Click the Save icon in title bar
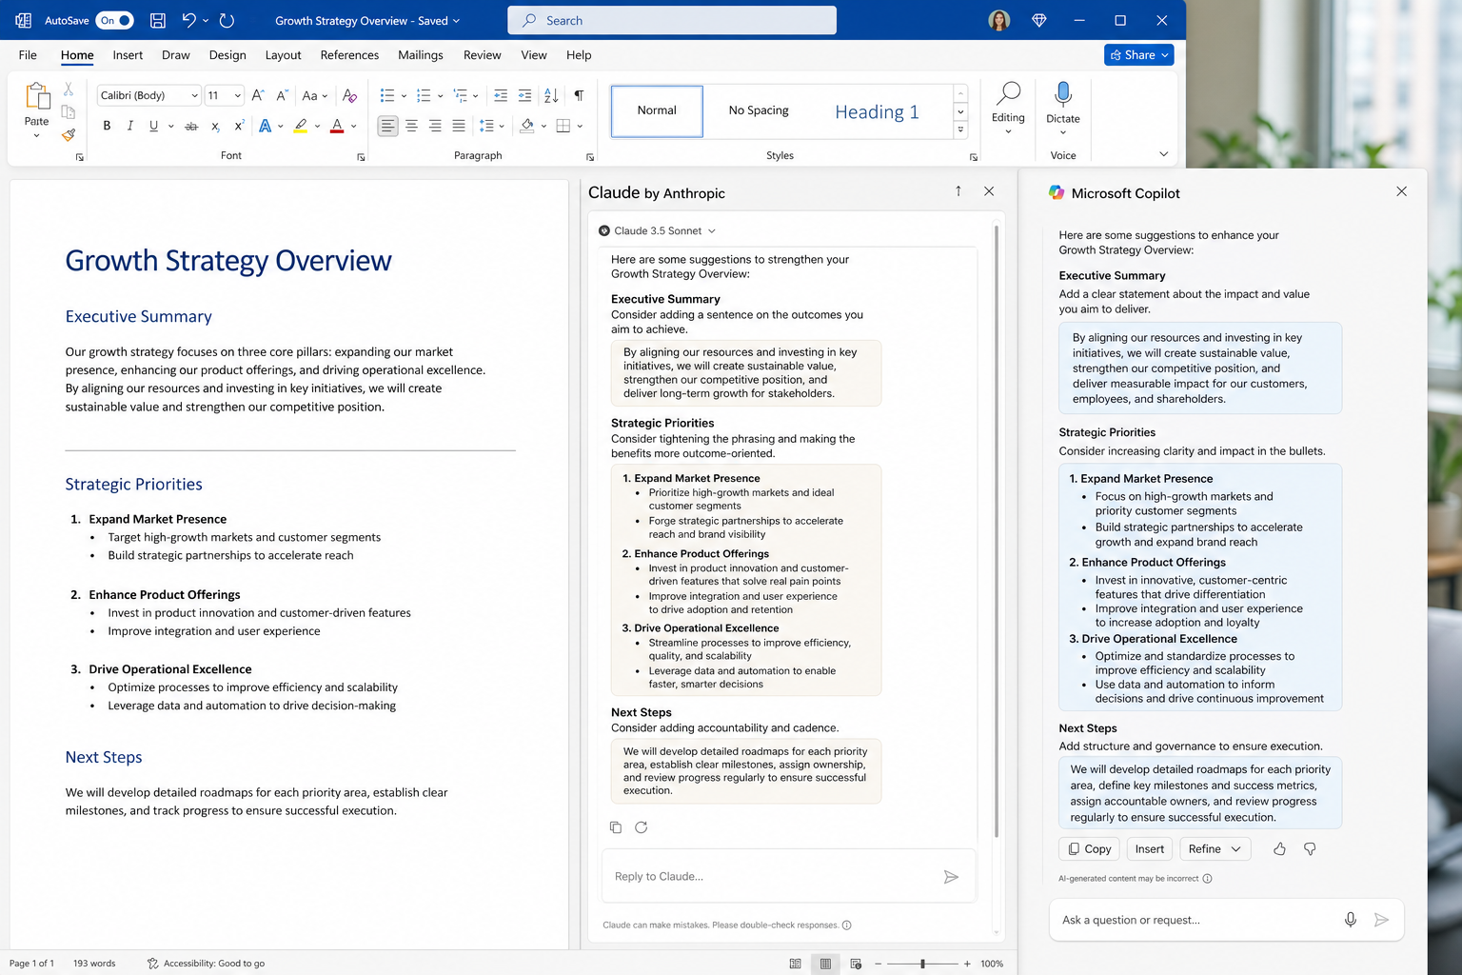Viewport: 1462px width, 975px height. [x=158, y=20]
